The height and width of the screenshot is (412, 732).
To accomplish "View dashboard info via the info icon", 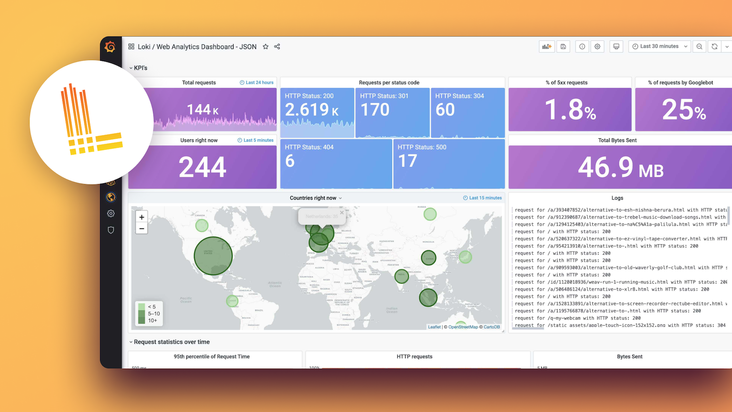I will click(582, 46).
